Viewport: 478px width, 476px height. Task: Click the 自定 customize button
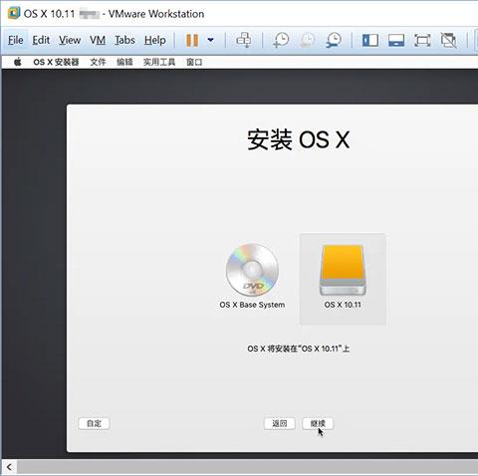(x=94, y=423)
